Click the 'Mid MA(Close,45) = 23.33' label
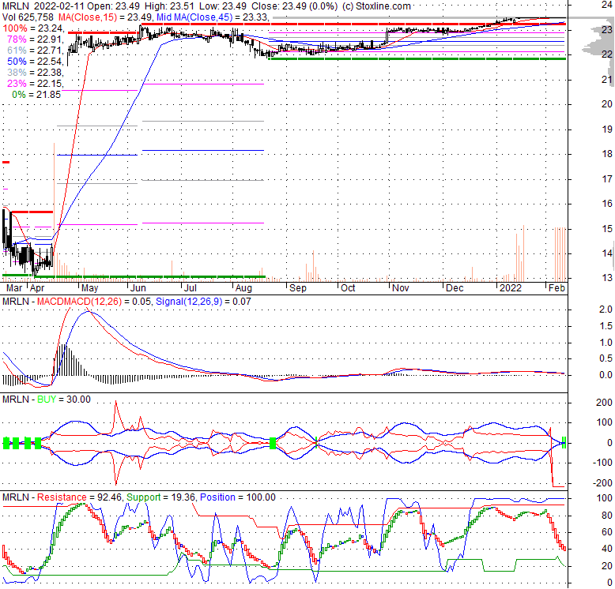 212,17
